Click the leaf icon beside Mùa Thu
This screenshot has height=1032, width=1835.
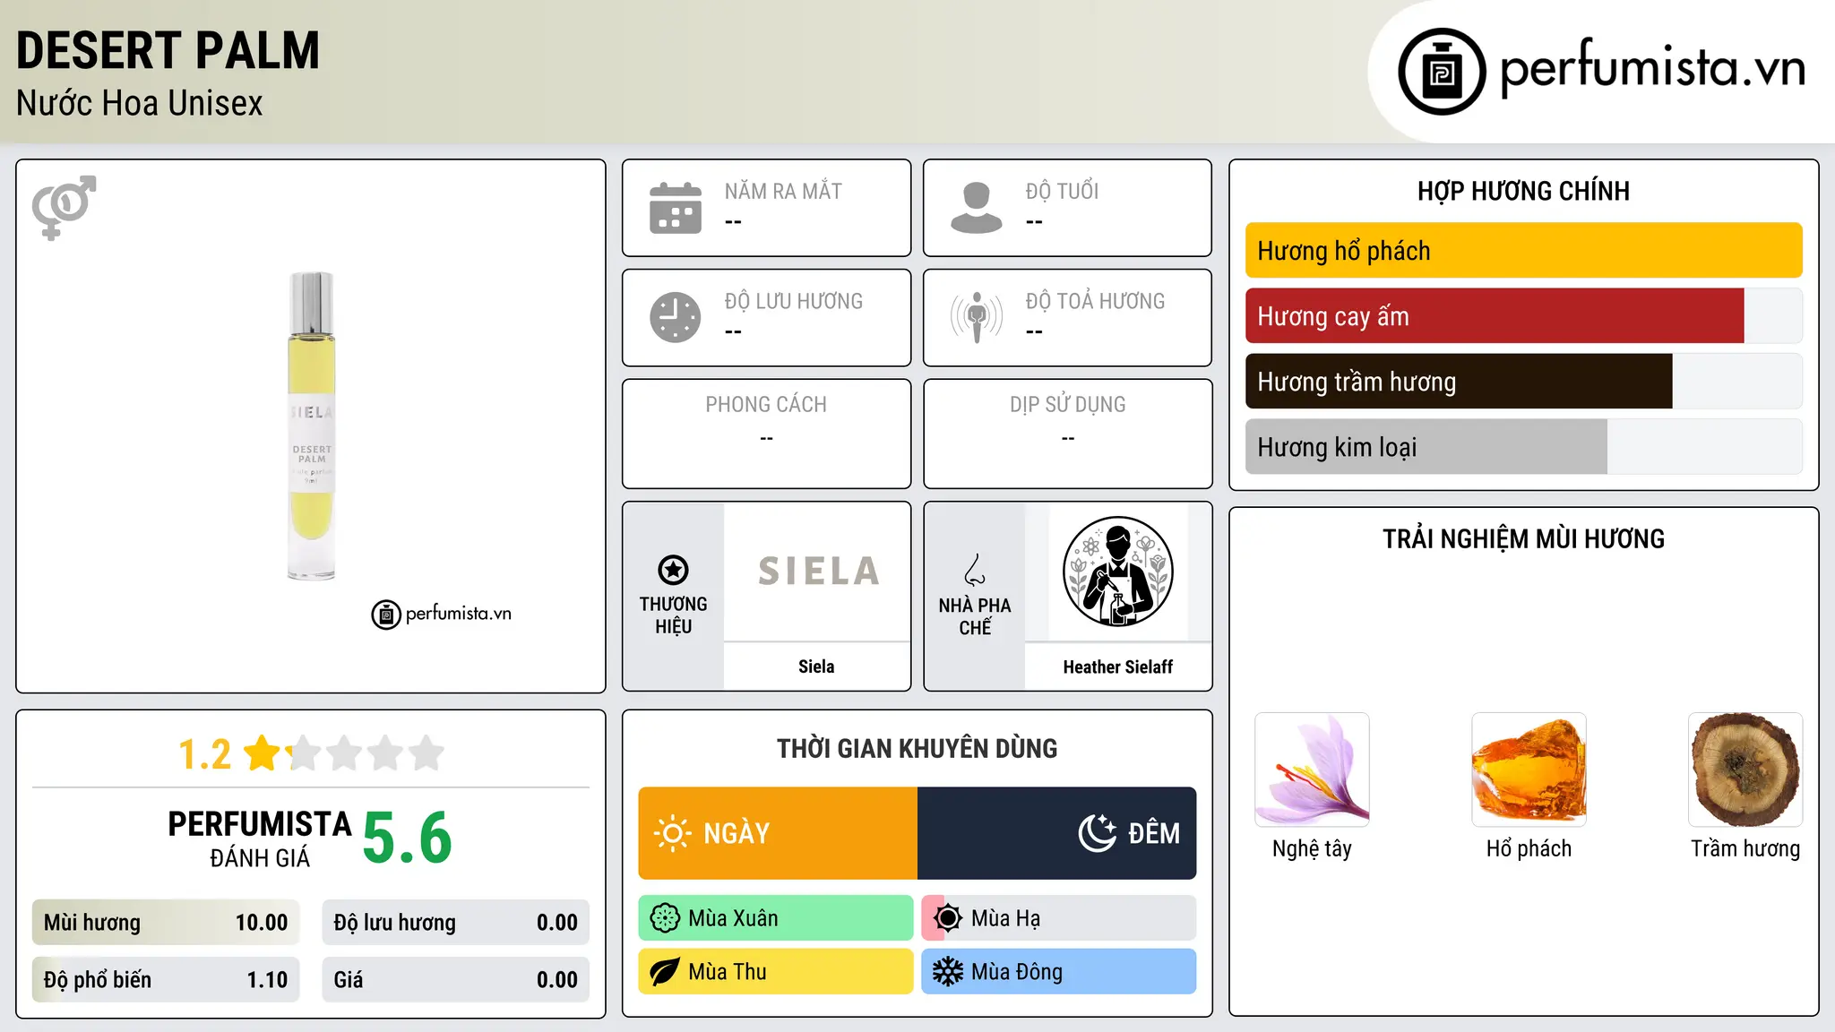pyautogui.click(x=665, y=972)
